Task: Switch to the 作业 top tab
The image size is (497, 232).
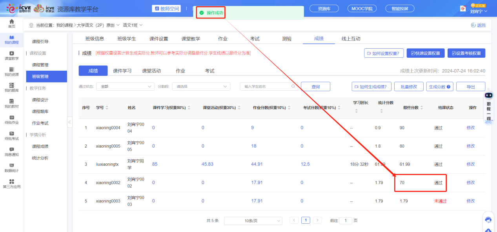Action: (x=223, y=38)
